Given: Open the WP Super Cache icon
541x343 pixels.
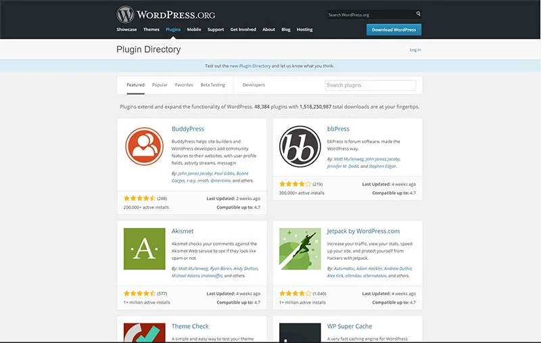Looking at the screenshot, I should pos(300,333).
